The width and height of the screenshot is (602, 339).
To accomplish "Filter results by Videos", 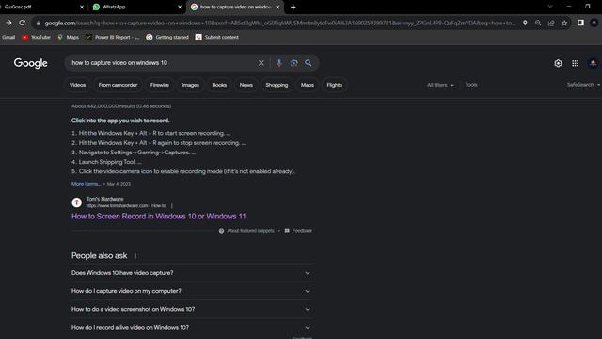I will coord(77,85).
